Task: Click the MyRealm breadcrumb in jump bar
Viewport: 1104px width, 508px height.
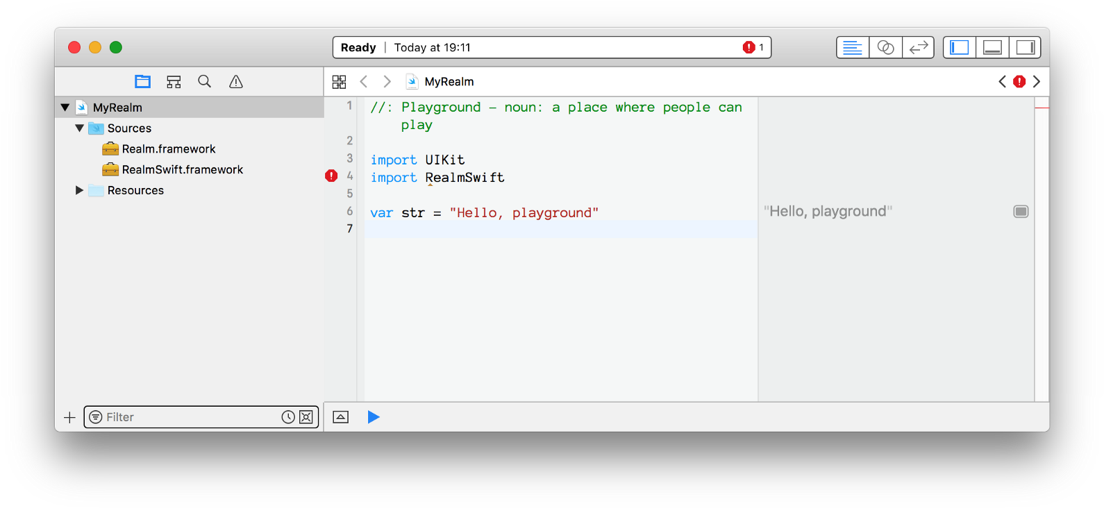Action: (449, 82)
